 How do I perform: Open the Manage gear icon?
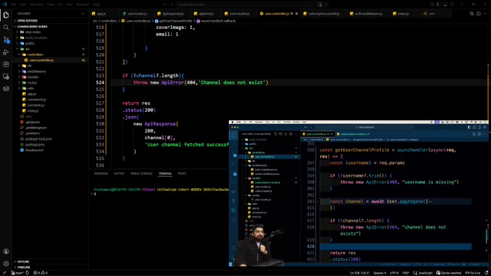[x=6, y=264]
